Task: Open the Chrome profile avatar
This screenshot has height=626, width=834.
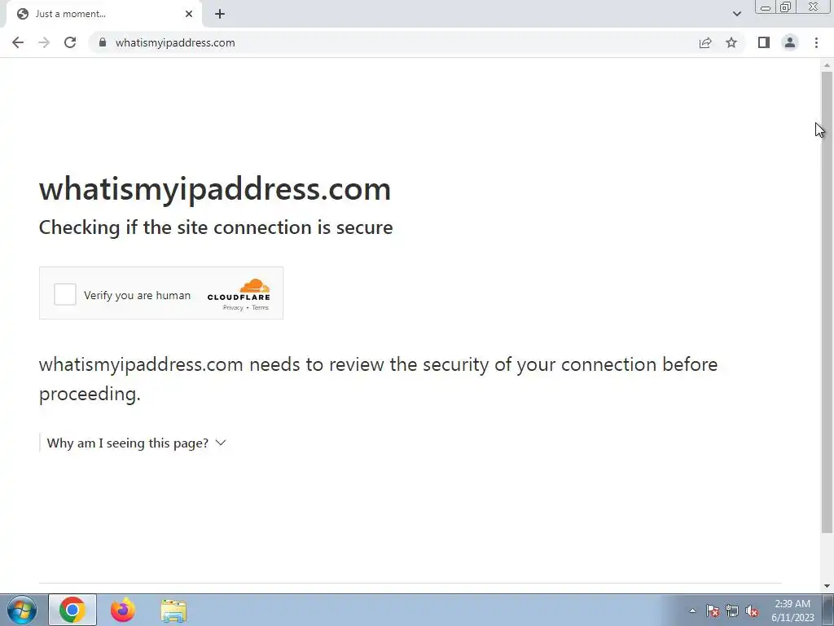Action: tap(790, 42)
